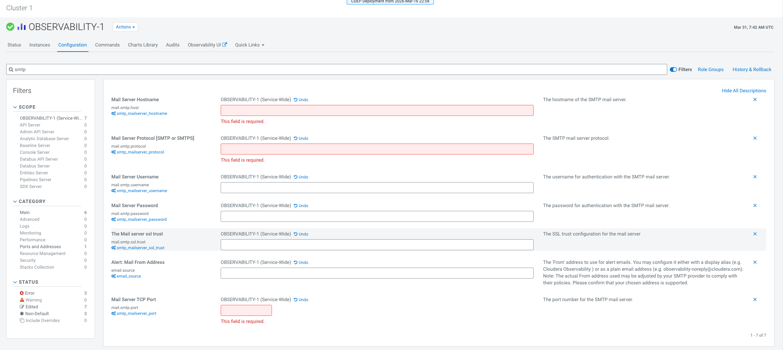Image resolution: width=783 pixels, height=350 pixels.
Task: Toggle the Filters switch off
Action: pos(673,69)
